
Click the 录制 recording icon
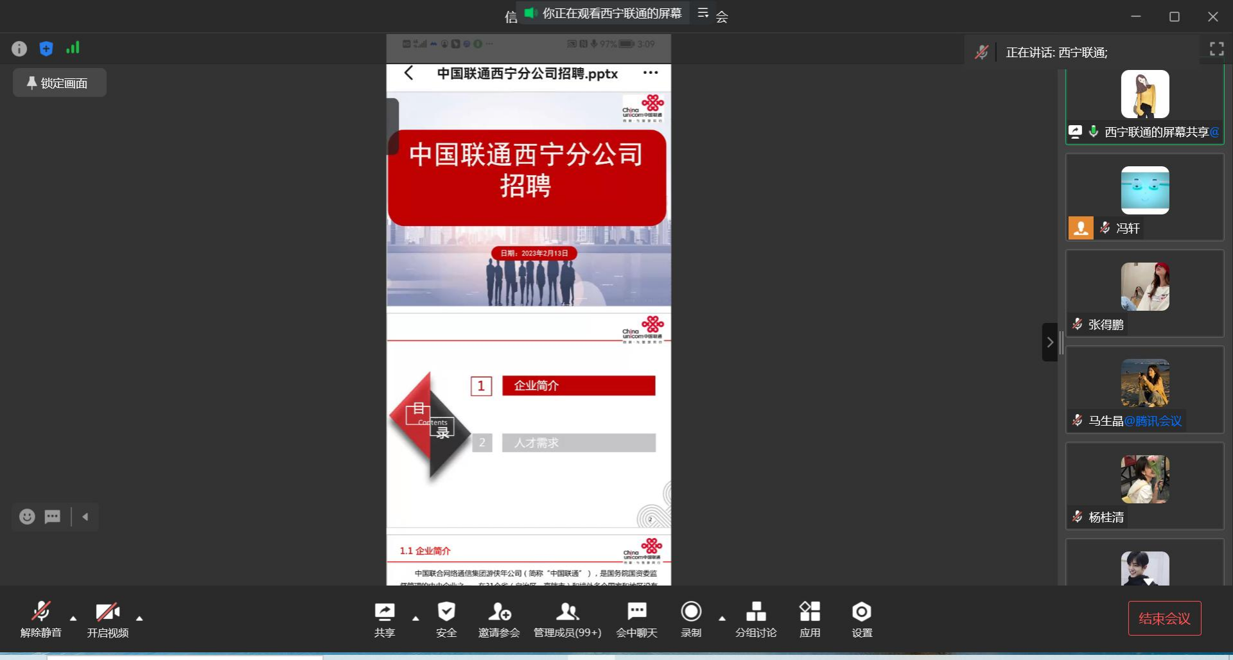(691, 611)
